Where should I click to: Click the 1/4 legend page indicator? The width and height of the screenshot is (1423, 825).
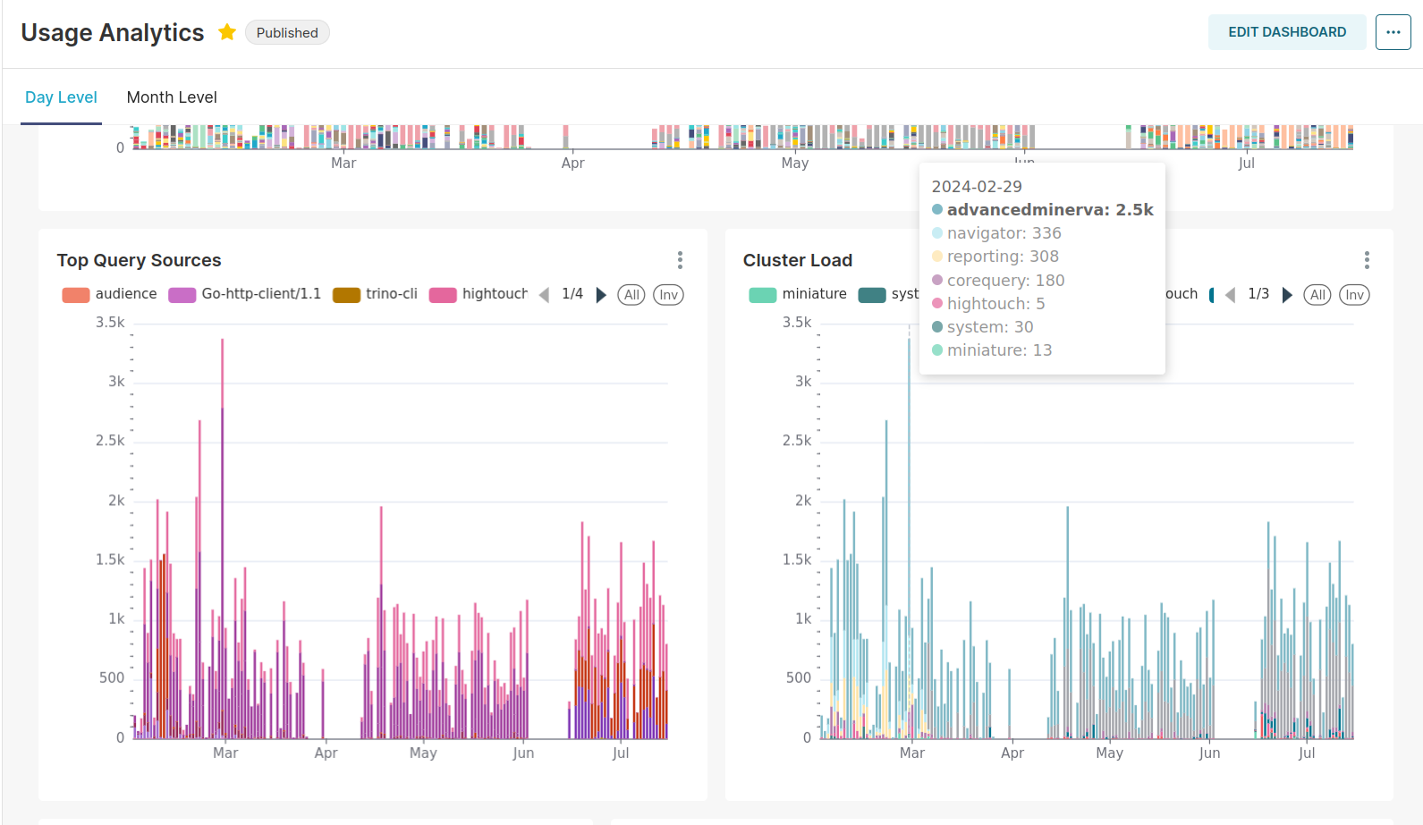(x=572, y=294)
